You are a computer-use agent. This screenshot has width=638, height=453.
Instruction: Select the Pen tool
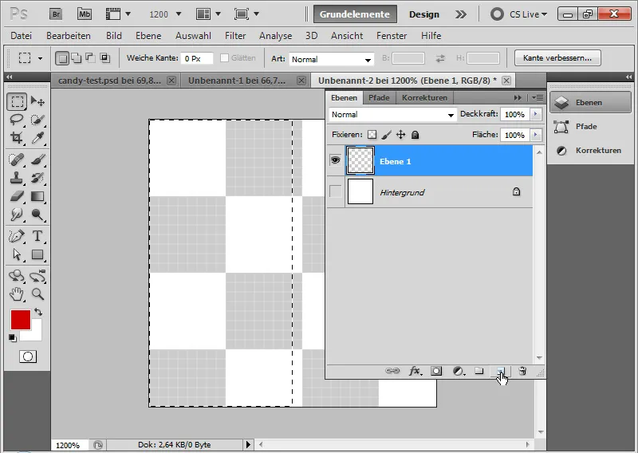17,236
